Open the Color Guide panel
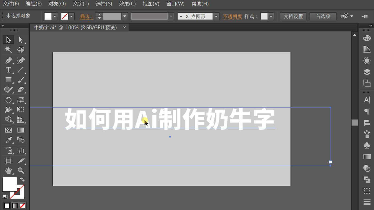This screenshot has width=374, height=210. 367,49
